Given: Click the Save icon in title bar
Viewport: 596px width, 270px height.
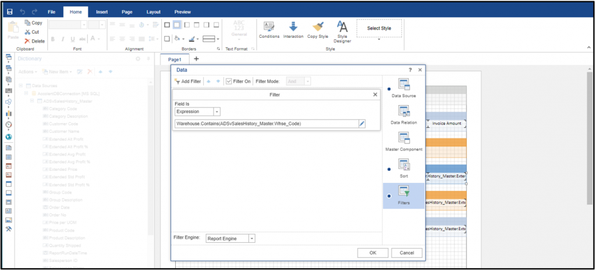Looking at the screenshot, I should click(x=9, y=12).
